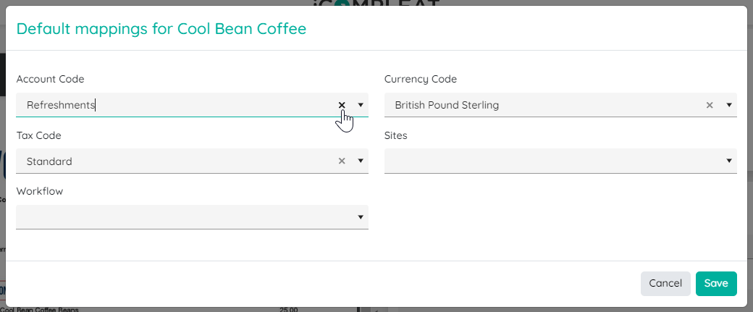The image size is (753, 312).
Task: Cancel the default mappings dialog
Action: point(665,284)
